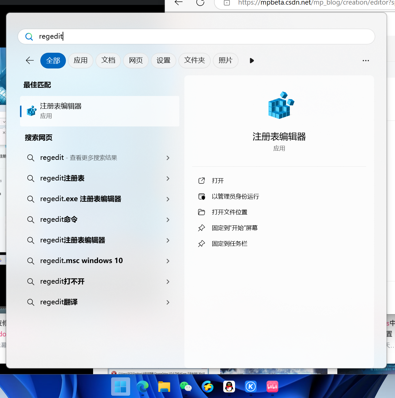Select the 照片 filter tab
The height and width of the screenshot is (398, 395).
click(226, 61)
